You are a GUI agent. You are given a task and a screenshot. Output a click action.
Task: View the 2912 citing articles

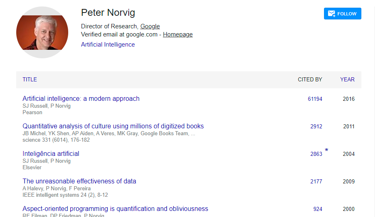316,126
